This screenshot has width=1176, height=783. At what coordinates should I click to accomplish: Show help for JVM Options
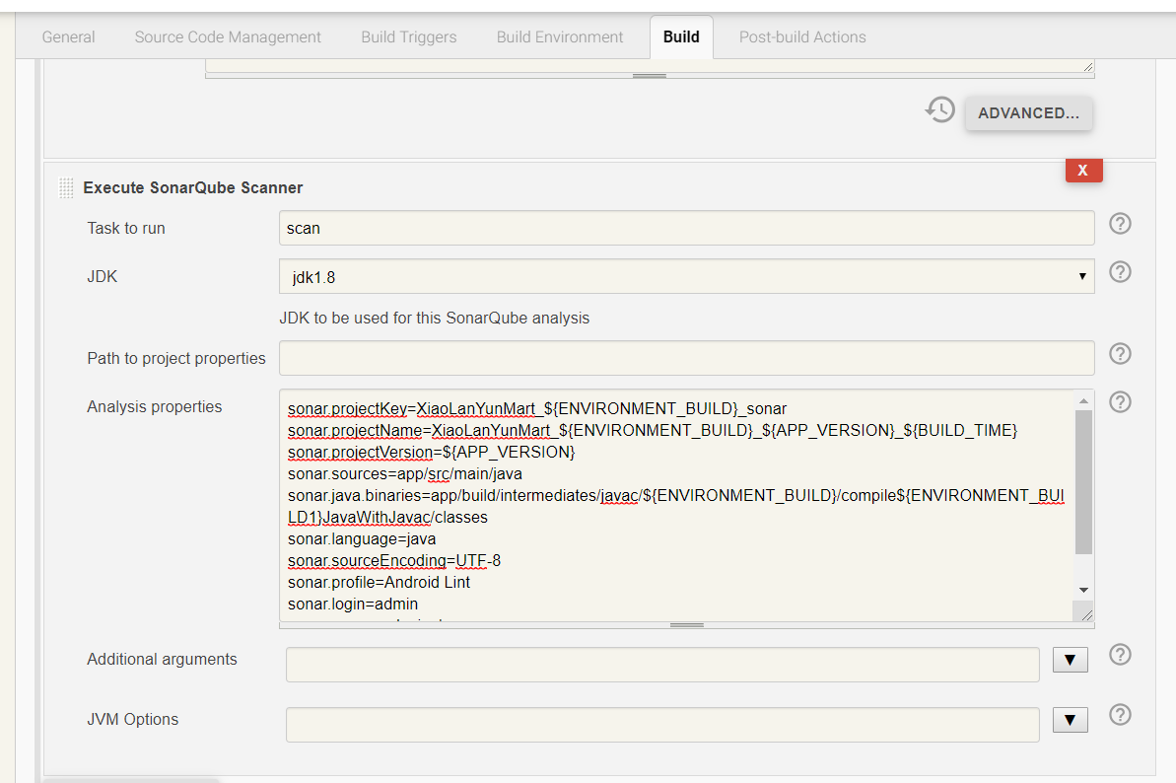coord(1120,715)
